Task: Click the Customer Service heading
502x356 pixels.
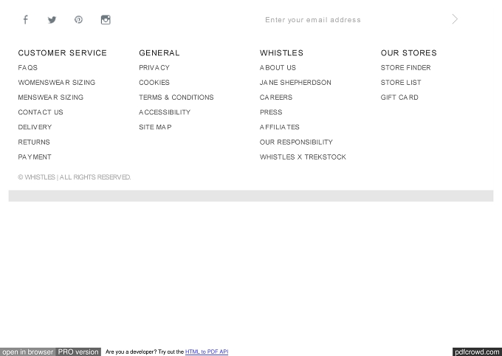Action: click(x=63, y=53)
